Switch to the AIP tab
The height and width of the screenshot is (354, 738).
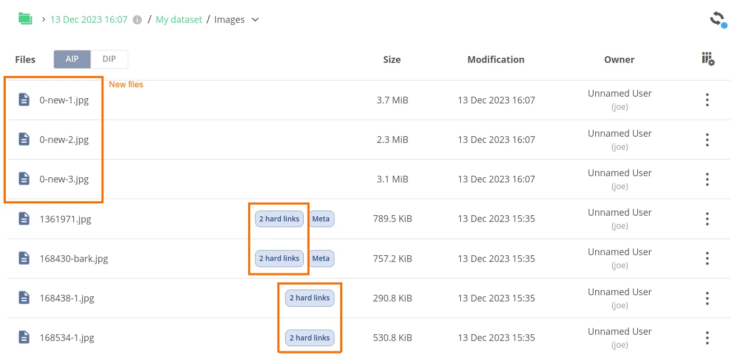pos(72,59)
